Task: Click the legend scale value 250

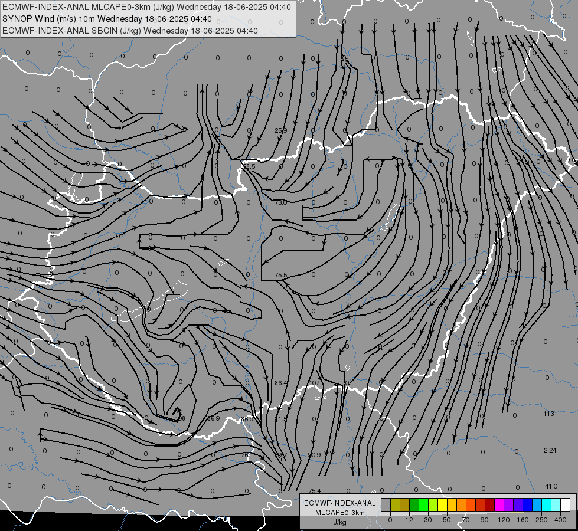Action: (x=541, y=520)
